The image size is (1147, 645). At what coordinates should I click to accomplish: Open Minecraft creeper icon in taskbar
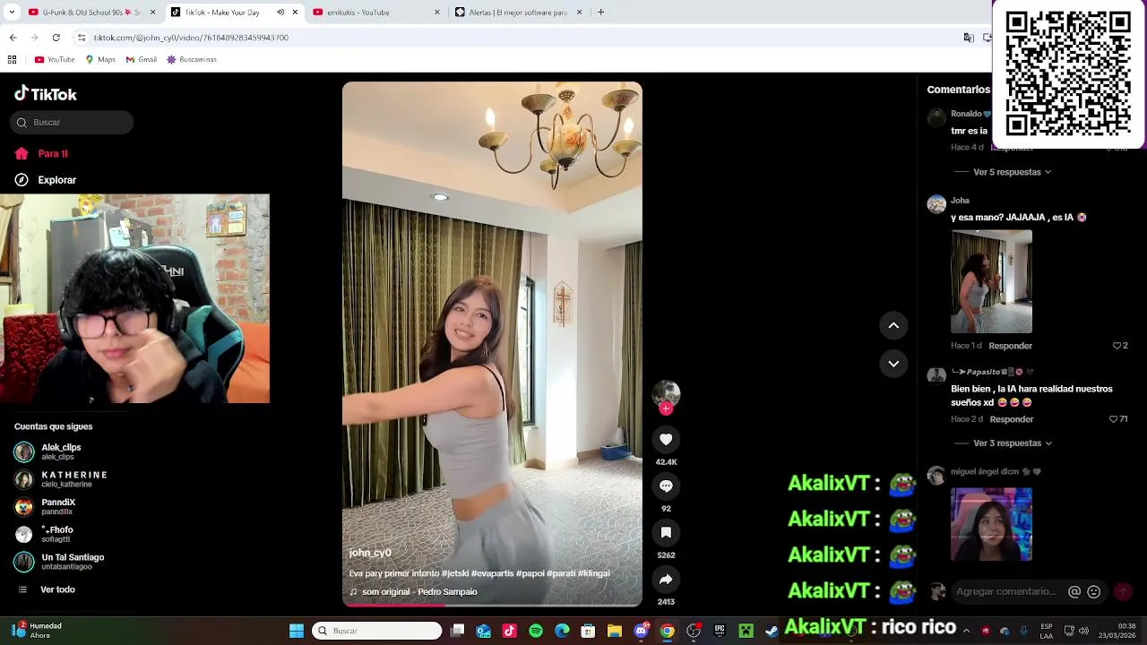click(746, 631)
